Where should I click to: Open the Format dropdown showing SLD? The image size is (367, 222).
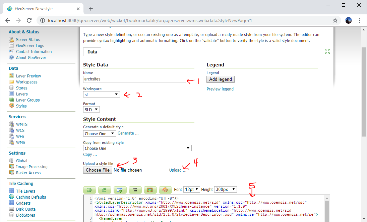(x=91, y=109)
